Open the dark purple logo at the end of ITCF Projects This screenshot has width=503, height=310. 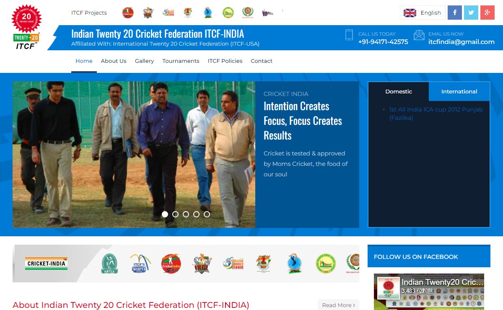(x=268, y=13)
